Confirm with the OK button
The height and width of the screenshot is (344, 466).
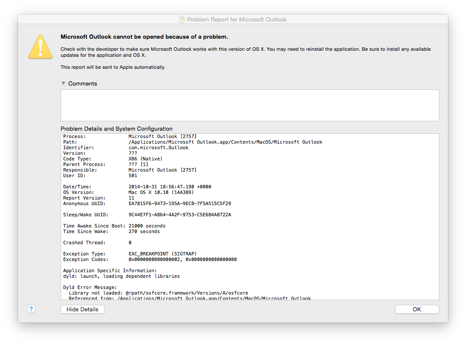pyautogui.click(x=417, y=309)
